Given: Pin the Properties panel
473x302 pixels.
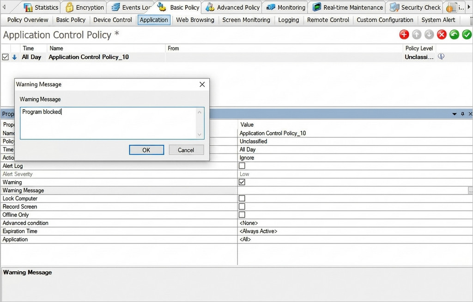Looking at the screenshot, I should [x=462, y=114].
